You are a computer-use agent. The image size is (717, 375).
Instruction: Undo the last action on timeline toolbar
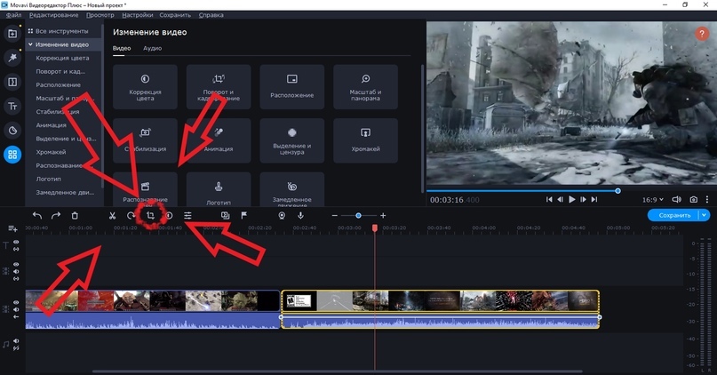(37, 215)
